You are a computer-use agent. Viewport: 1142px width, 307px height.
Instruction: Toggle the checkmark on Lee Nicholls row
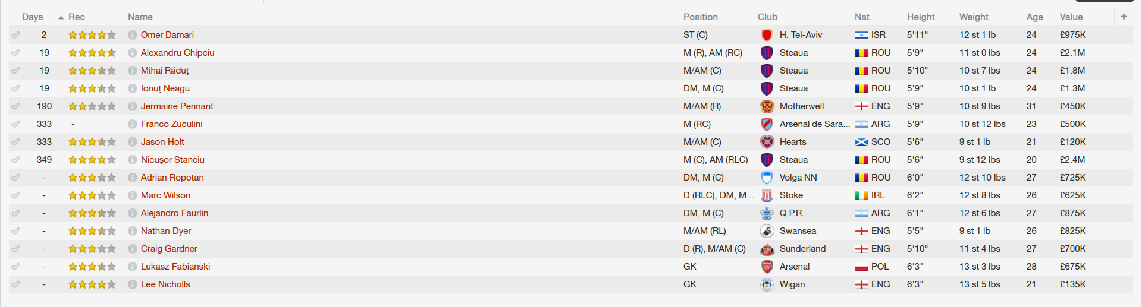pyautogui.click(x=15, y=284)
